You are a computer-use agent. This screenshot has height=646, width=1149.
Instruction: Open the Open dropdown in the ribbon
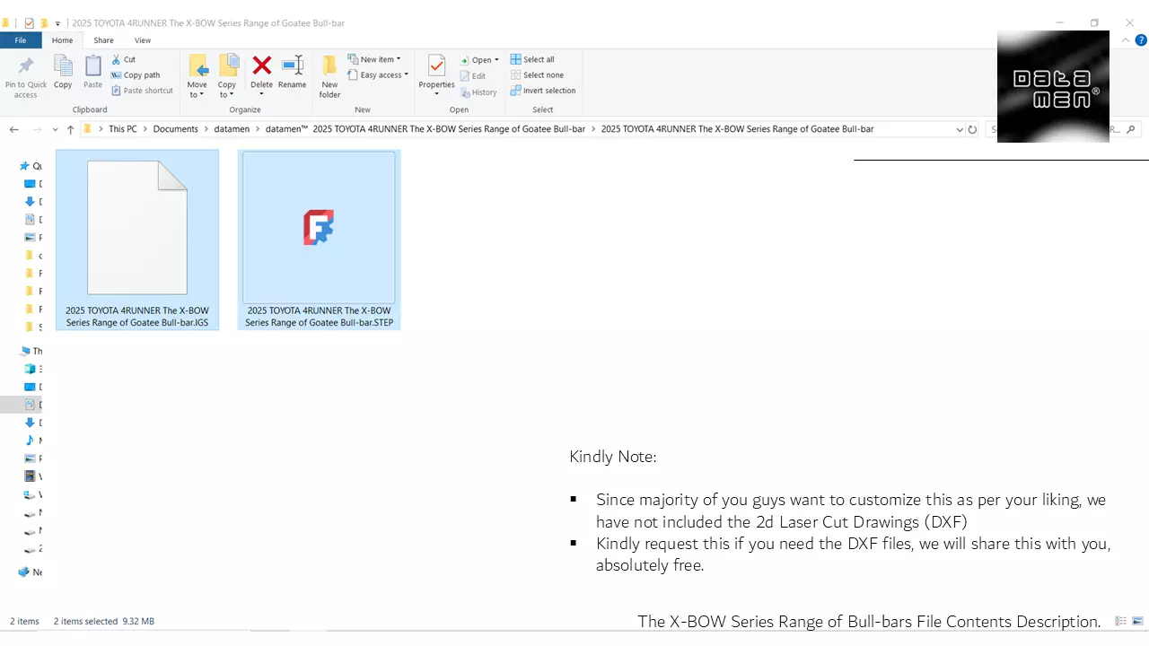click(479, 60)
